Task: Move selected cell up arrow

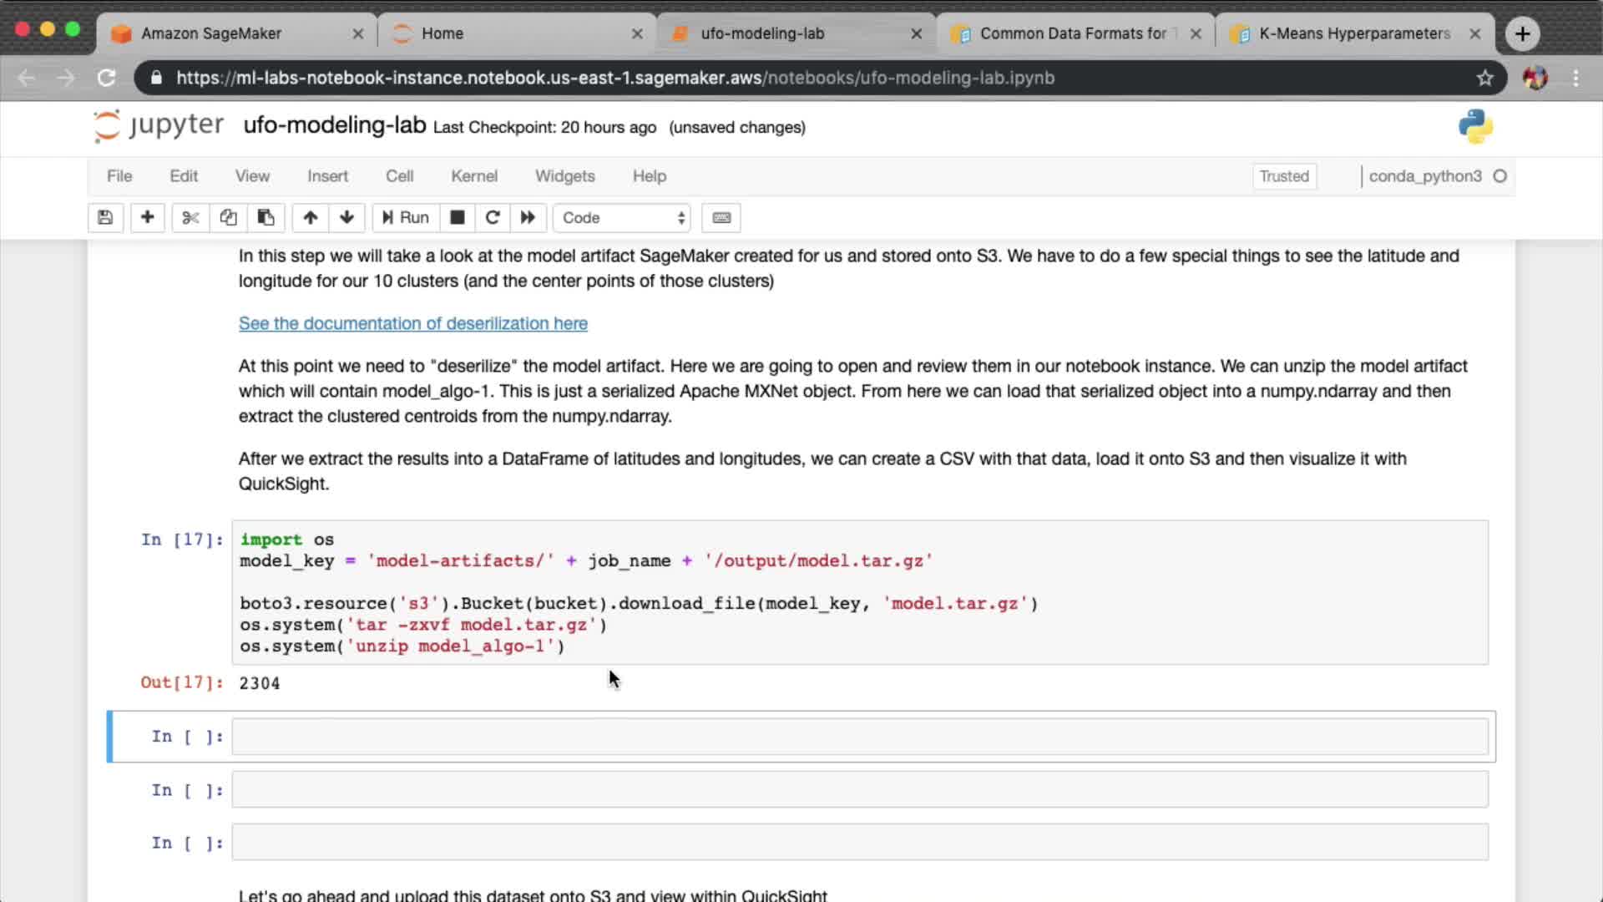Action: pos(310,218)
